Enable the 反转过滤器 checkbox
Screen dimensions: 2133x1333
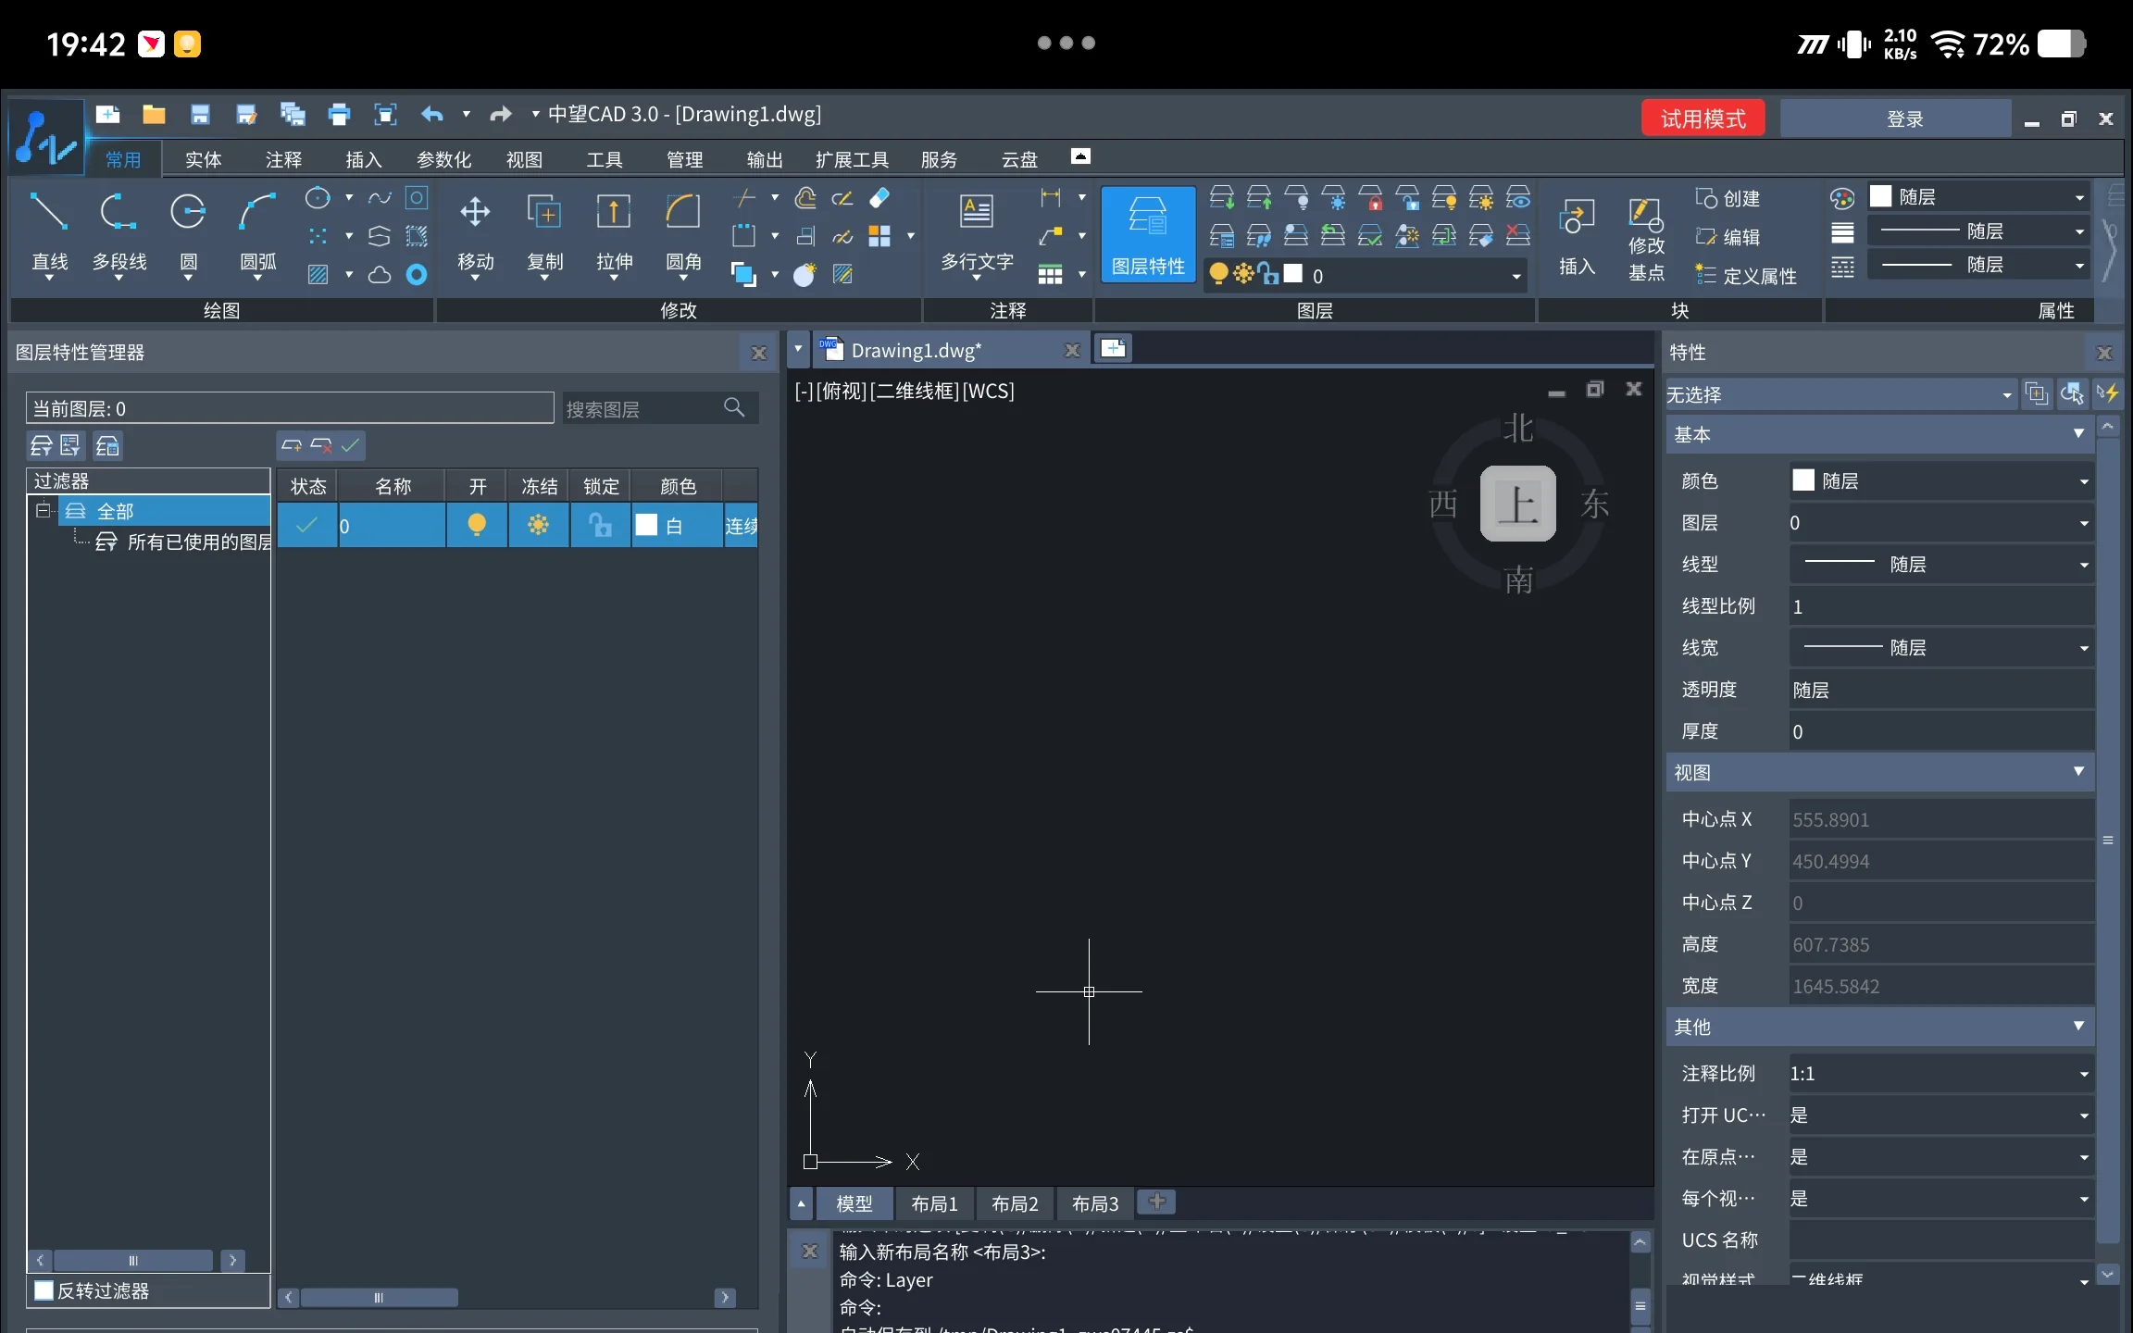[x=44, y=1289]
